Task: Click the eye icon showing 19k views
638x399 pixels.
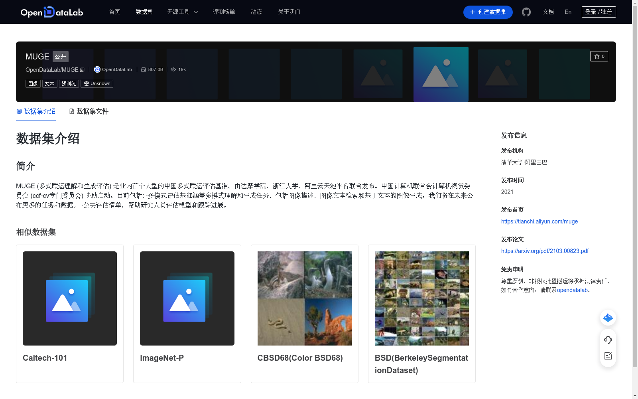Action: (x=173, y=69)
